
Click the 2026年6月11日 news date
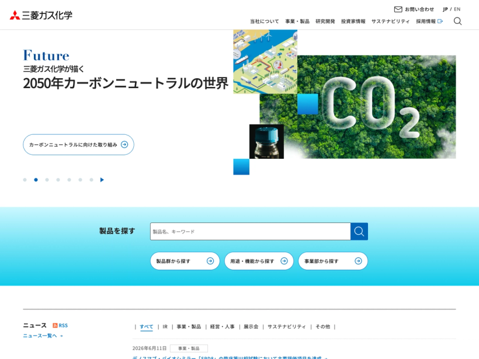tap(150, 348)
